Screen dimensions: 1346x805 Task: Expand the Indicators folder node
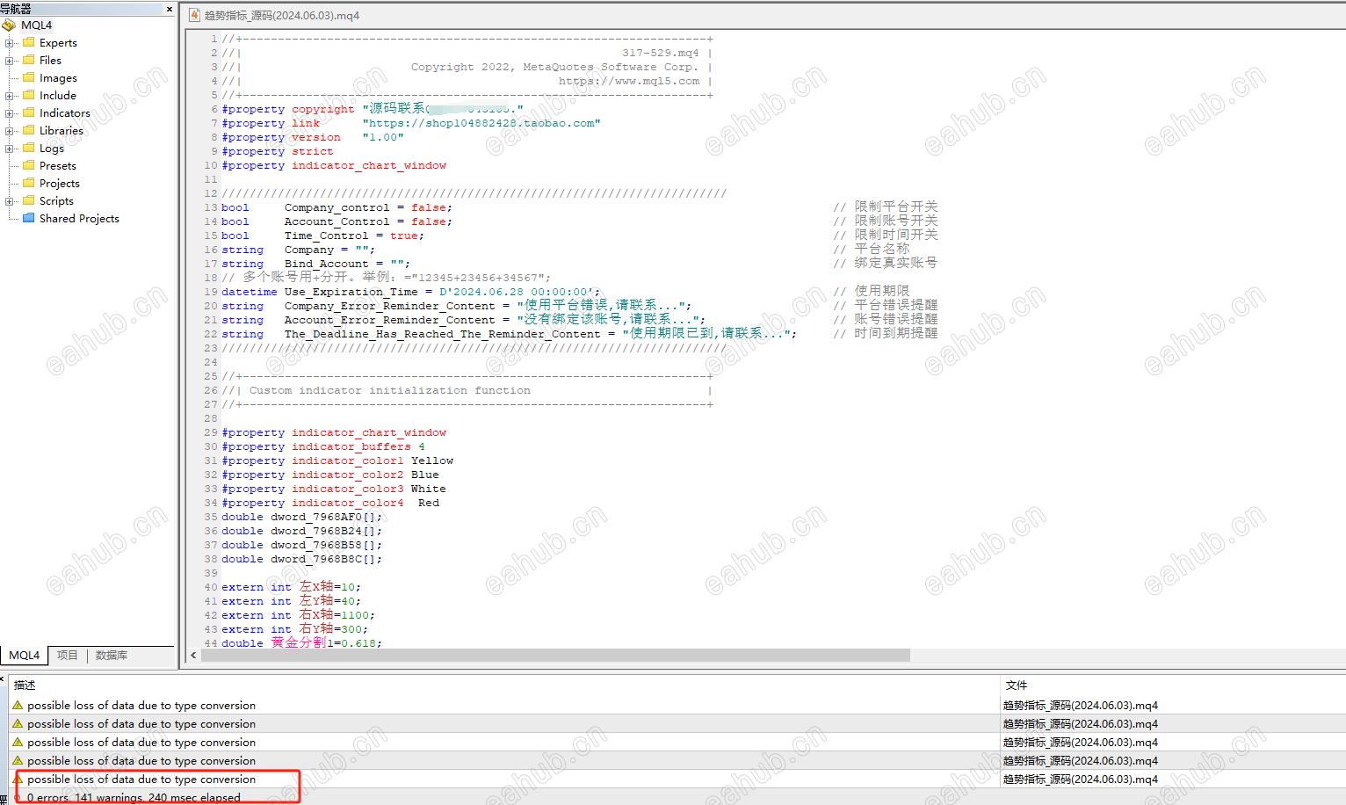(9, 113)
